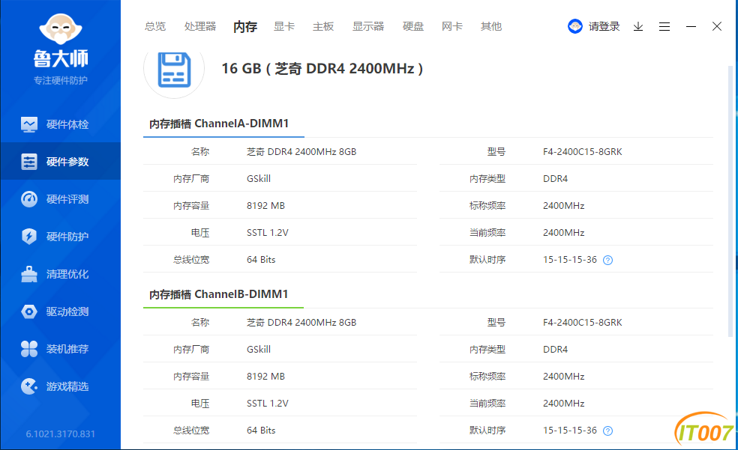Switch to the 硬盘 tab
Image resolution: width=738 pixels, height=450 pixels.
[413, 26]
